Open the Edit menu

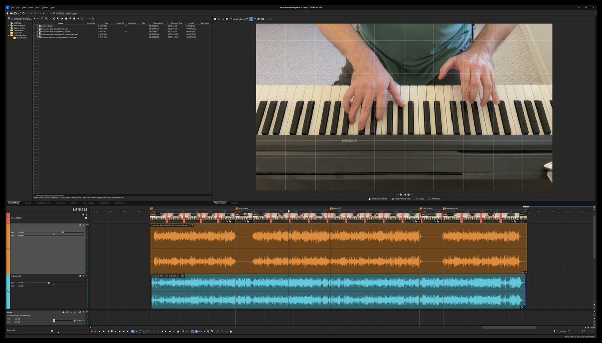click(x=18, y=8)
